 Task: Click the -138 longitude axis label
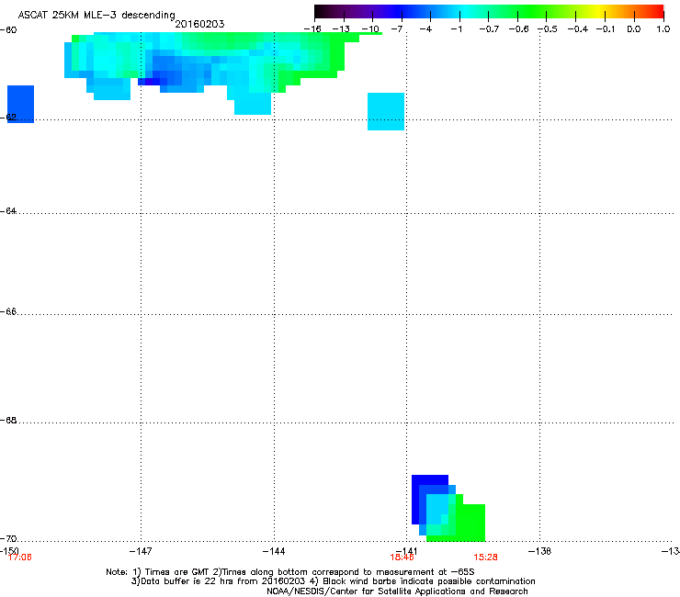click(x=539, y=551)
